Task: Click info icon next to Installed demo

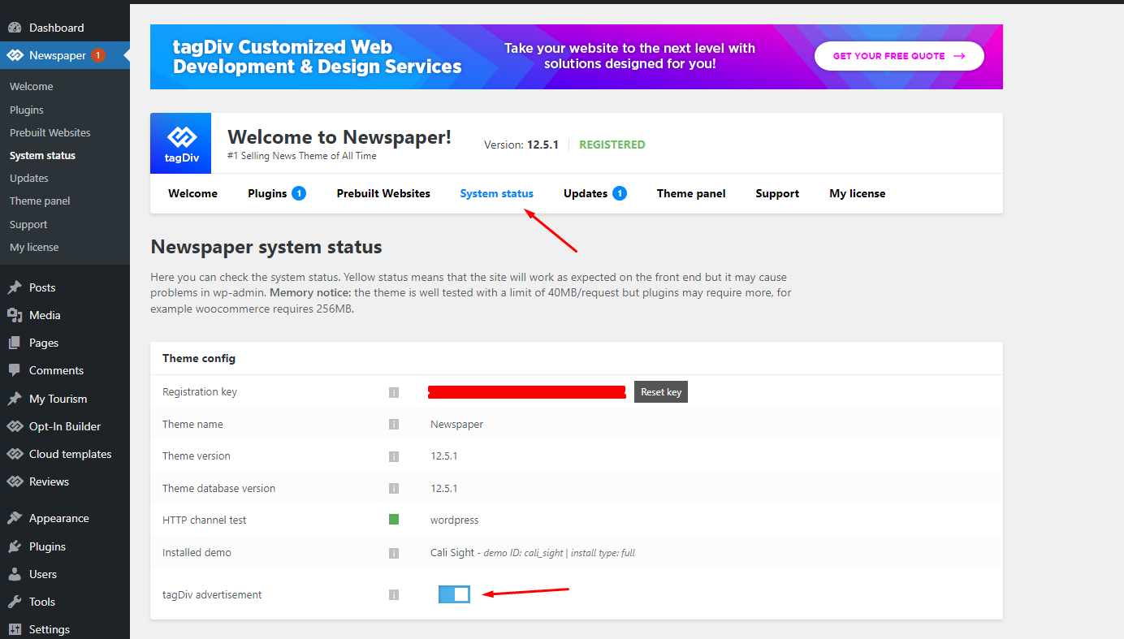Action: tap(394, 553)
